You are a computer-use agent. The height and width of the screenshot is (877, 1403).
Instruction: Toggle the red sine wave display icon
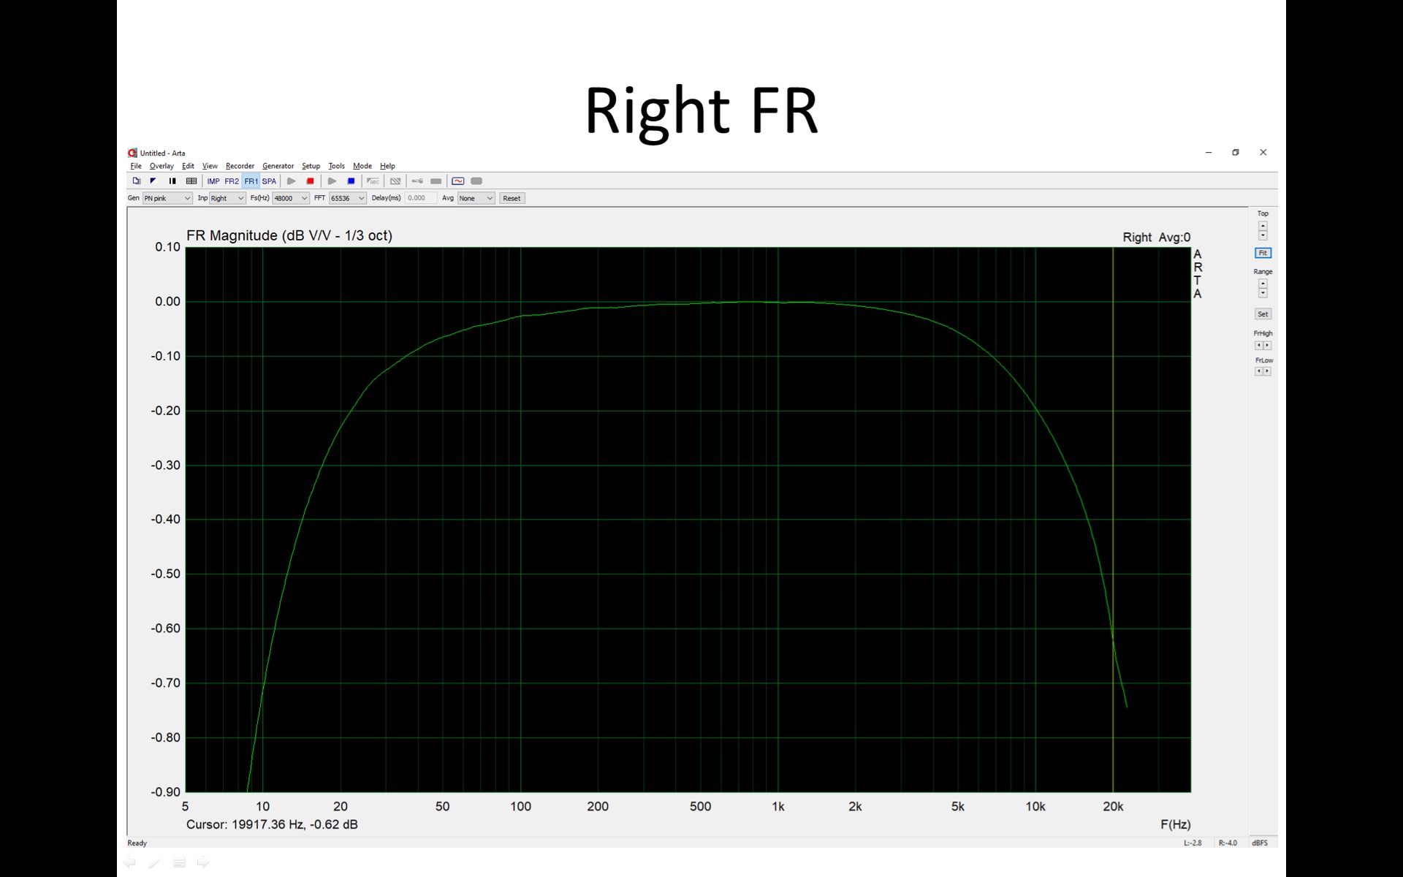click(x=458, y=181)
